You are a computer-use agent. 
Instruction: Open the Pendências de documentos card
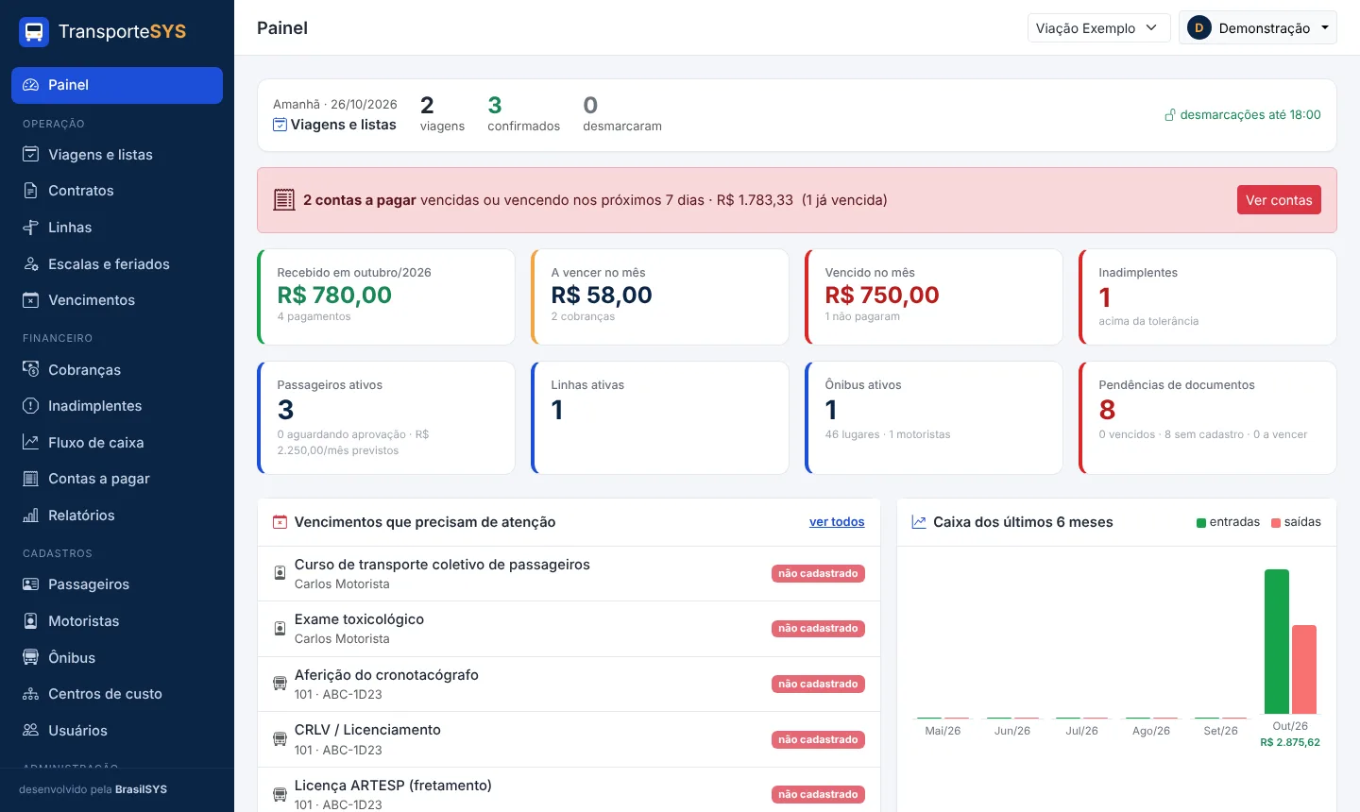point(1207,418)
